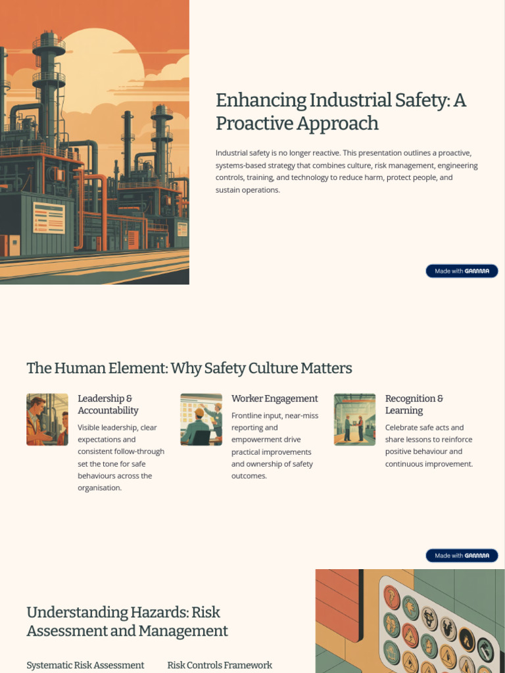This screenshot has width=505, height=673.
Task: Open the Leadership & Accountability thumbnail image
Action: (47, 419)
